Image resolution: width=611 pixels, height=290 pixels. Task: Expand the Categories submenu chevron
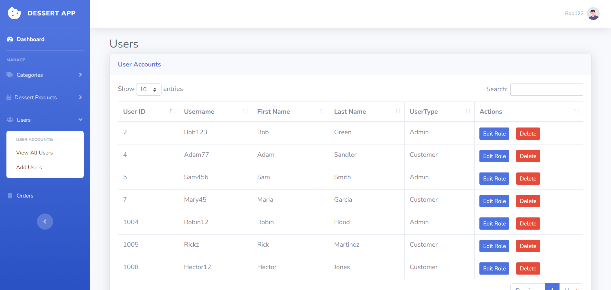tap(80, 75)
